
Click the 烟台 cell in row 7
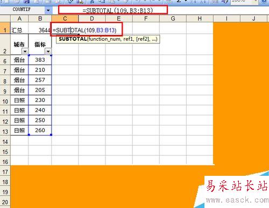point(19,70)
